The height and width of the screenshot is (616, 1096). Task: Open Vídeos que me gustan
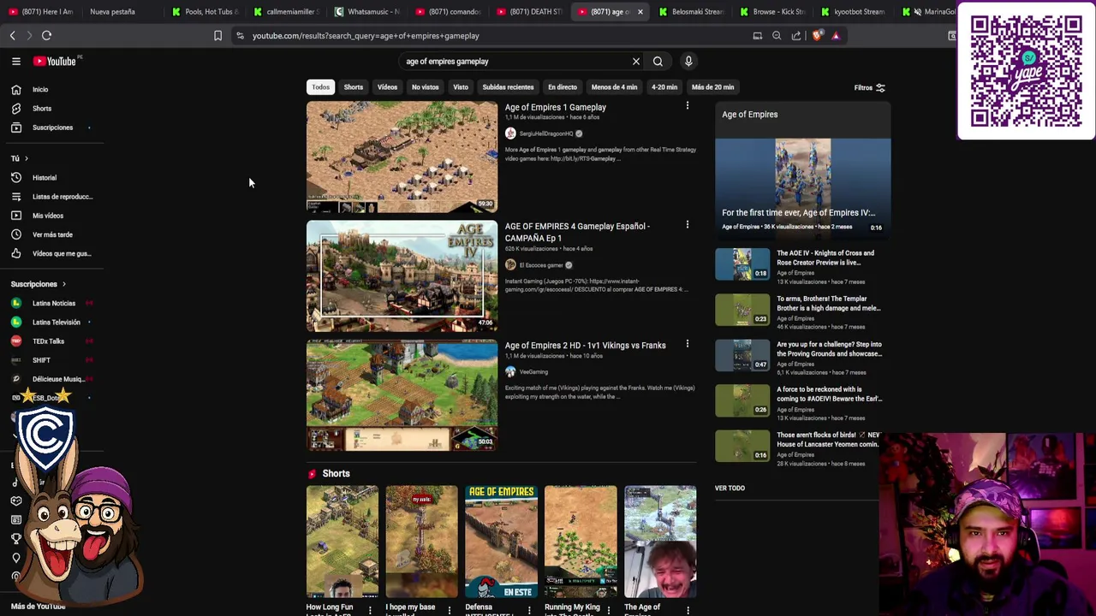[x=61, y=253]
